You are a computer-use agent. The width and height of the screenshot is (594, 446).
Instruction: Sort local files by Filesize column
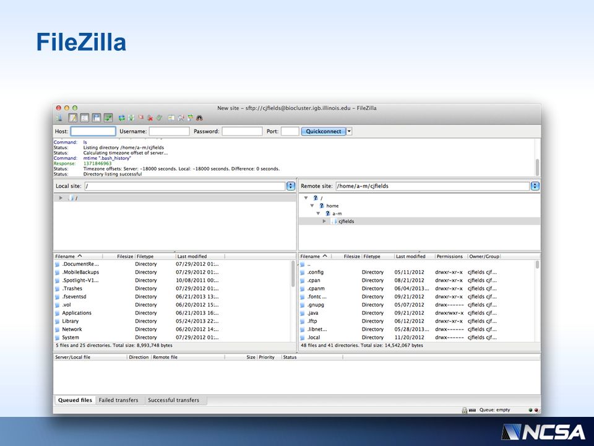[125, 256]
